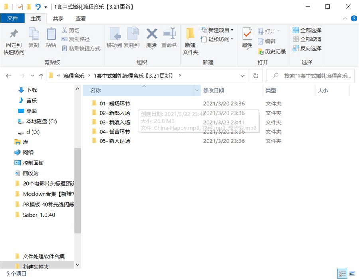Open Control Panel (控制面板) in sidebar
The height and width of the screenshot is (279, 359).
29,163
